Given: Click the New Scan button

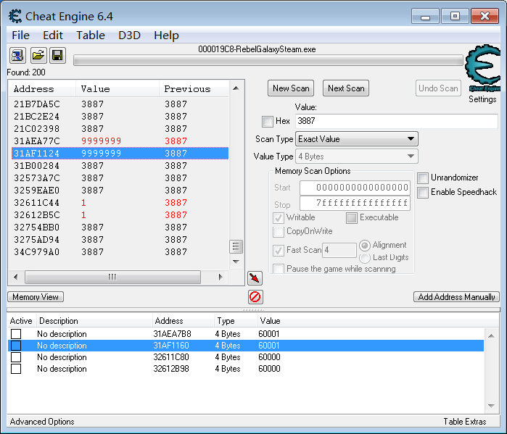Looking at the screenshot, I should [x=291, y=88].
